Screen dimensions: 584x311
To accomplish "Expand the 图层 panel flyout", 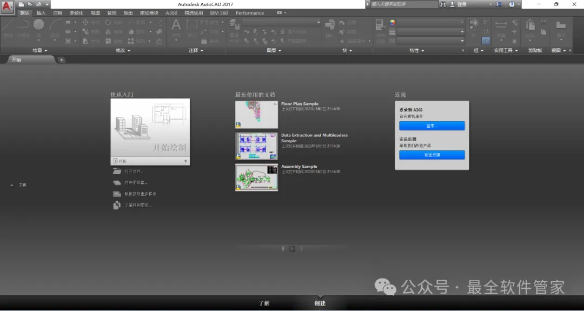I will coord(274,50).
